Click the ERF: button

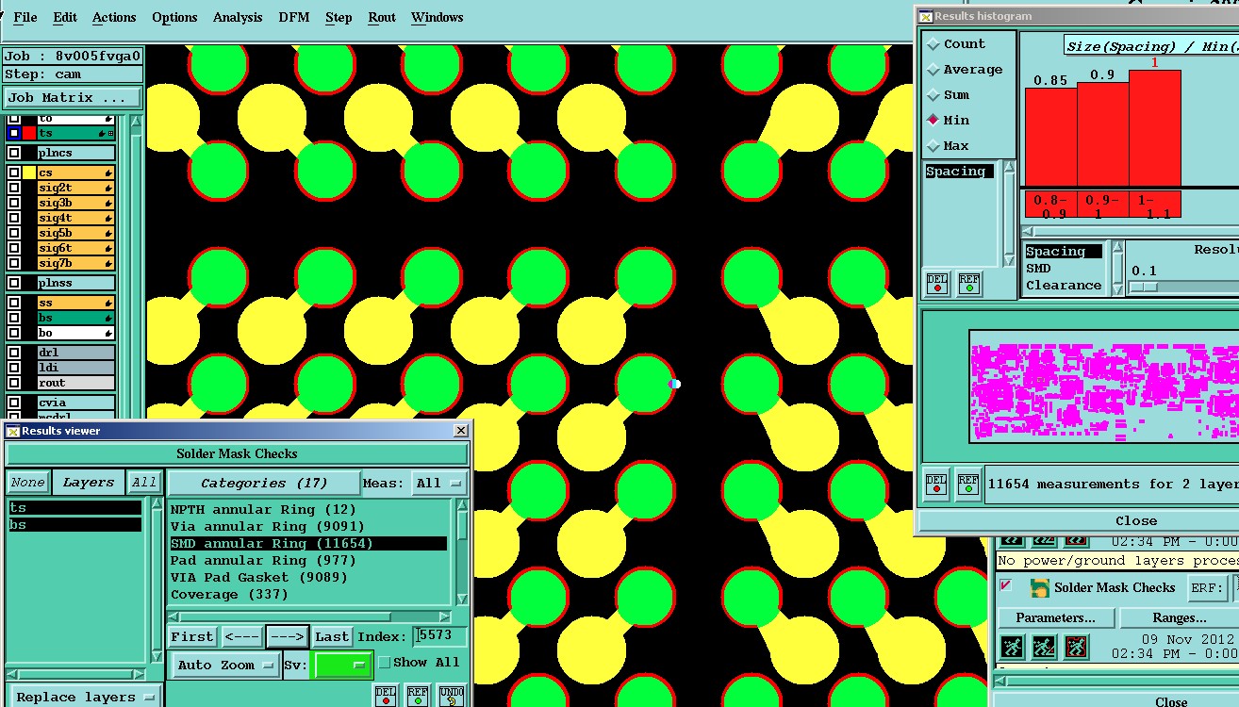pos(1207,588)
